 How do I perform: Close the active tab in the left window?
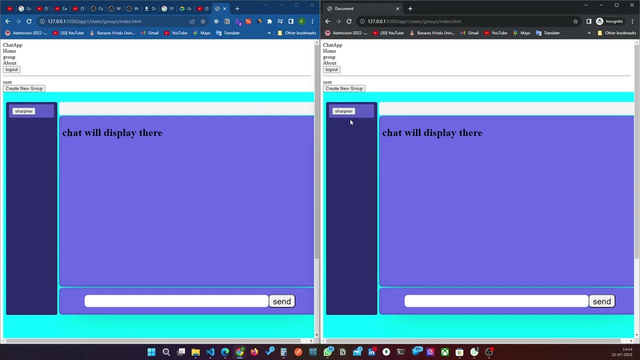tap(224, 8)
